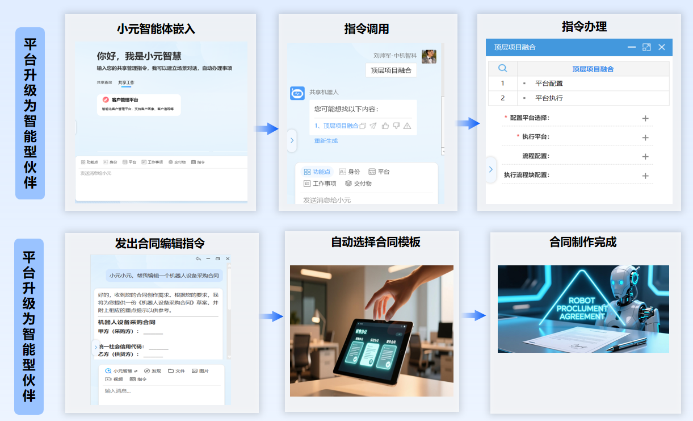
Task: Click the tablet contract template image
Action: tap(371, 331)
